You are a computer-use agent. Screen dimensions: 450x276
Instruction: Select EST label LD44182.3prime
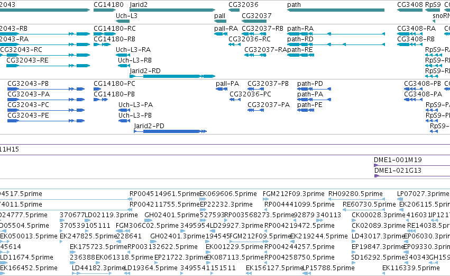tap(98, 268)
